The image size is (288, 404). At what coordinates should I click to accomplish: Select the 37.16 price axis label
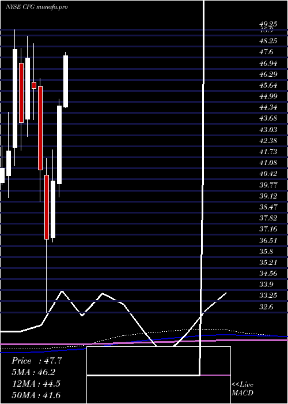tap(268, 229)
